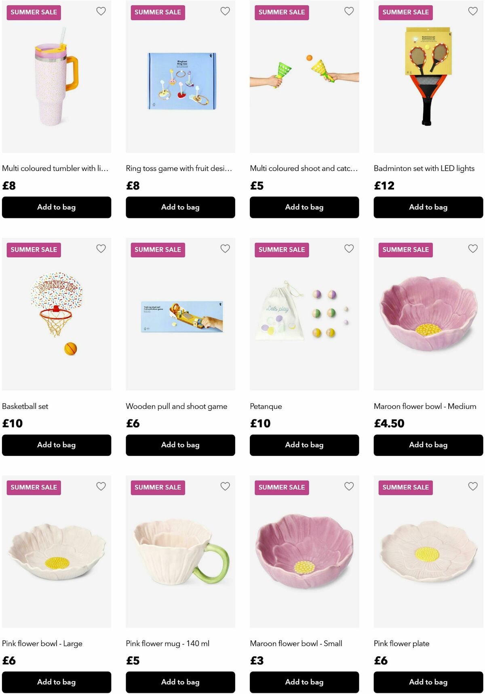Click heart icon on Ring toss game
The width and height of the screenshot is (485, 694).
(225, 11)
